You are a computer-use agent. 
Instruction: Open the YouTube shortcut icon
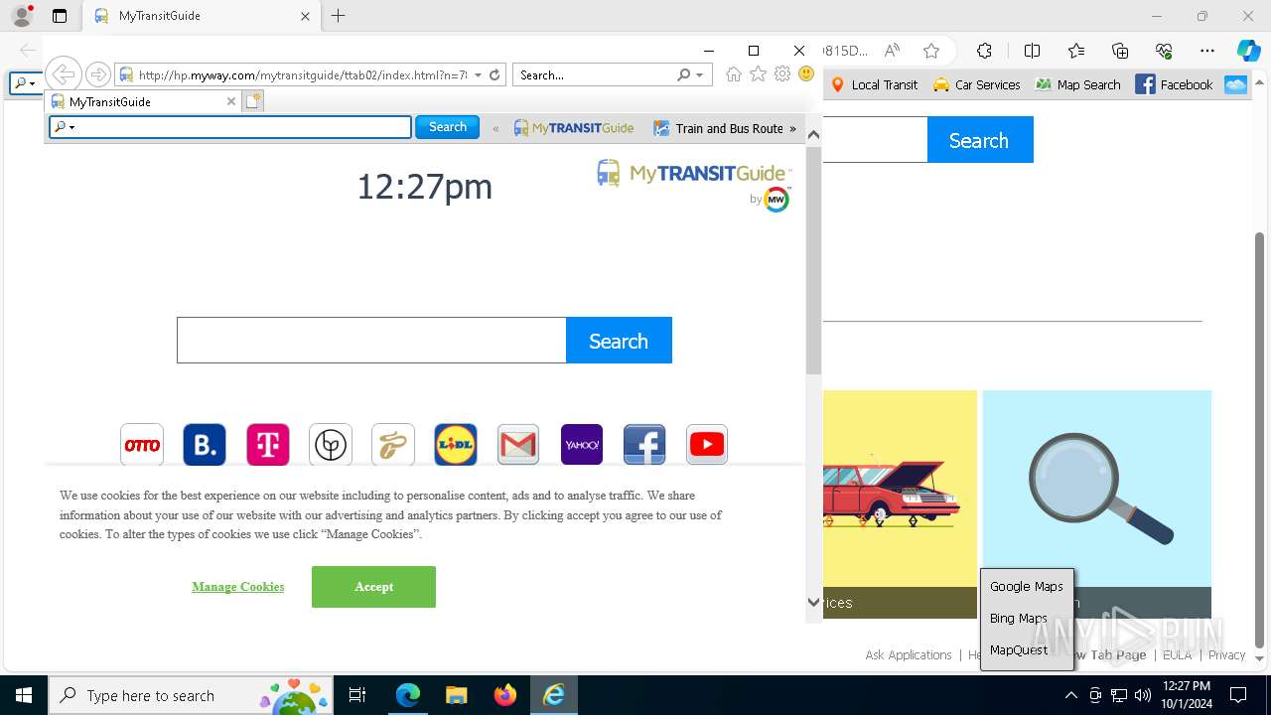[707, 445]
